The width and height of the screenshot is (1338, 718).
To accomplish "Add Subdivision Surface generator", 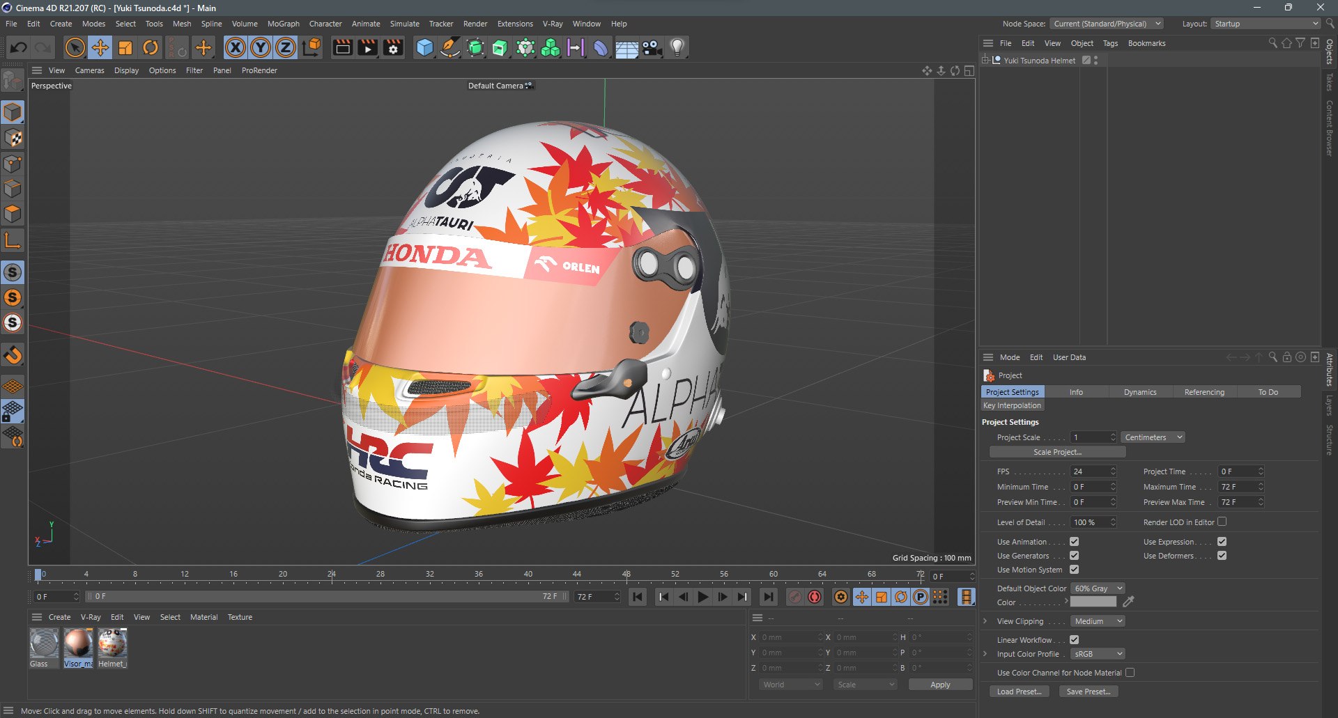I will point(475,47).
